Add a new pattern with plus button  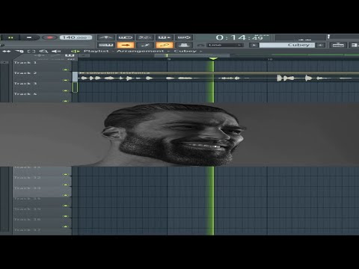tap(321, 45)
